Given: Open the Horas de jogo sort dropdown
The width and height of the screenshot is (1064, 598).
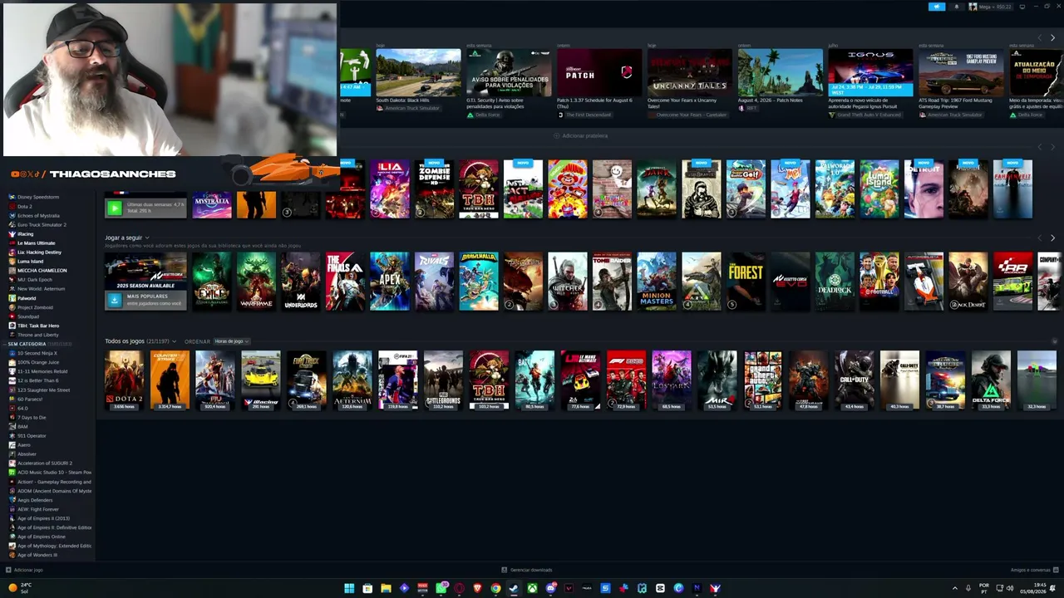Looking at the screenshot, I should 232,341.
